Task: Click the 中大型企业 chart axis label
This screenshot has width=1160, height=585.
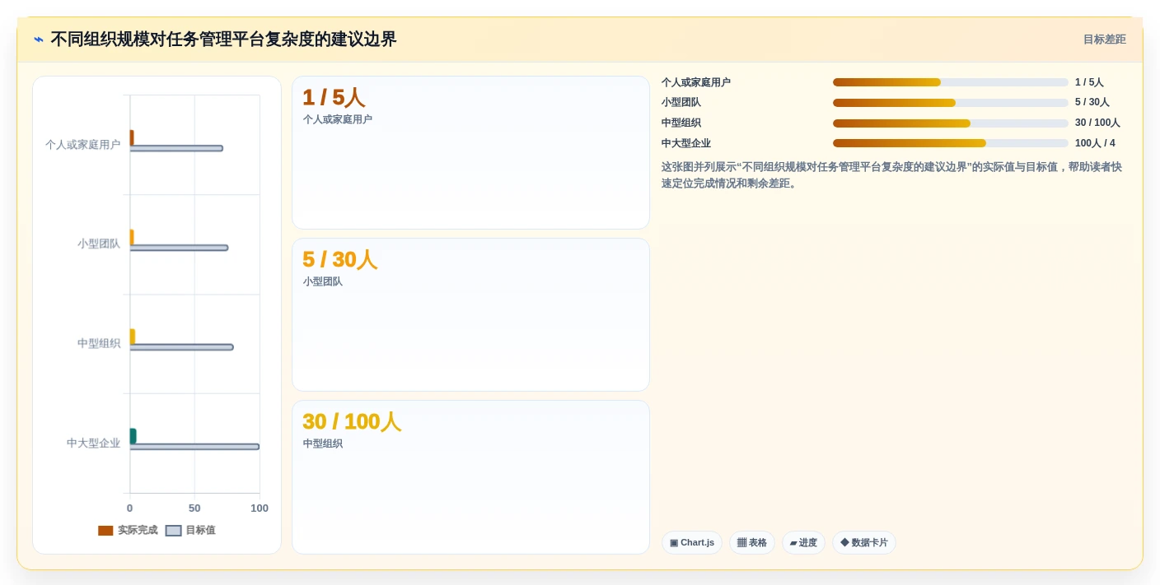Action: (x=93, y=443)
